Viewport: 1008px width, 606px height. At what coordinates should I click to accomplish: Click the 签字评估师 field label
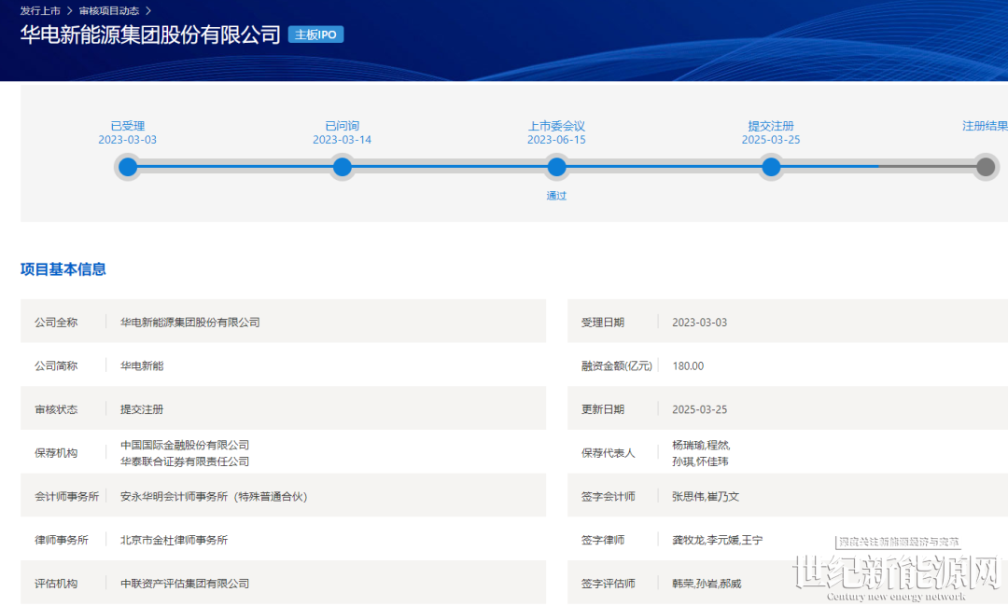[x=609, y=584]
